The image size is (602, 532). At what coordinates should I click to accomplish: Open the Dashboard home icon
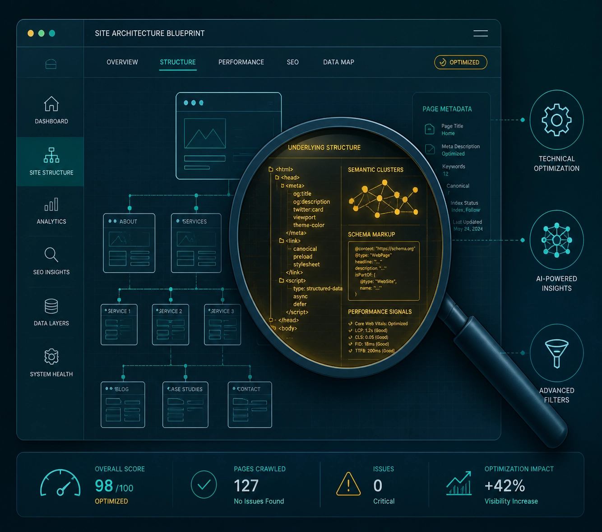click(51, 104)
